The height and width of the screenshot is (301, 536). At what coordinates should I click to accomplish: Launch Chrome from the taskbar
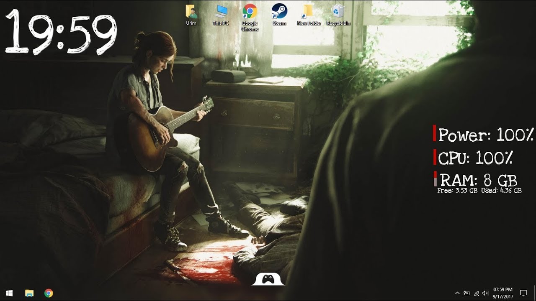point(49,293)
